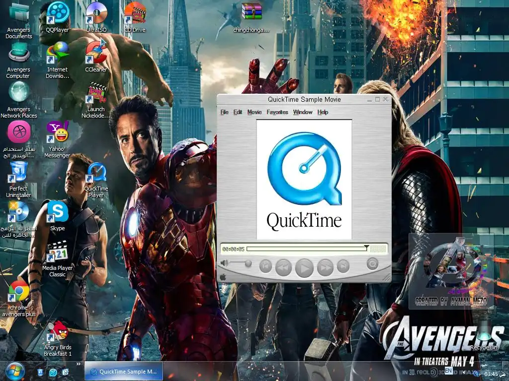Click the QuickTime Q channels button
Image resolution: width=509 pixels, height=381 pixels.
(x=373, y=263)
